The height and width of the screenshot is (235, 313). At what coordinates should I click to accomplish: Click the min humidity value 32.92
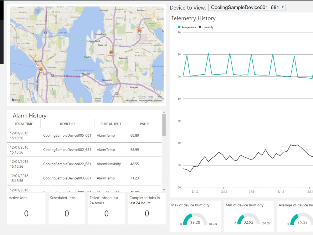coord(249,222)
